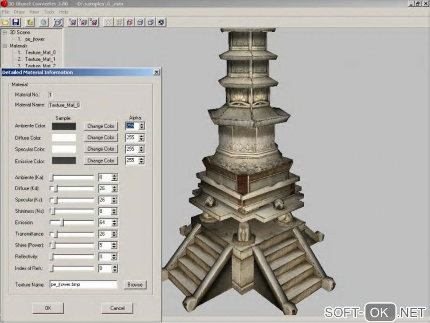Select the textured checkered render icon
The width and height of the screenshot is (430, 323).
click(161, 22)
